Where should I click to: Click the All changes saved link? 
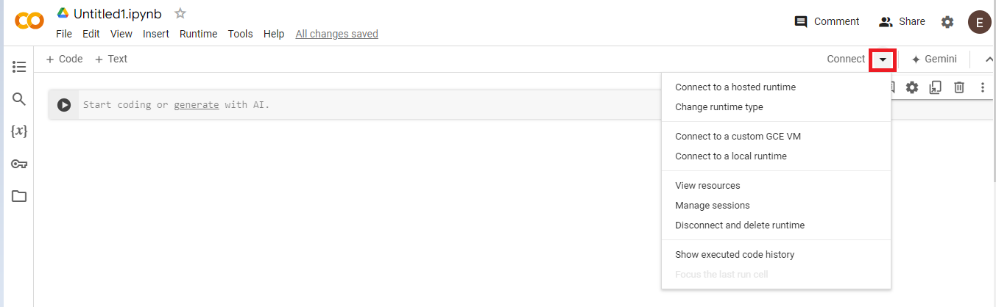336,34
